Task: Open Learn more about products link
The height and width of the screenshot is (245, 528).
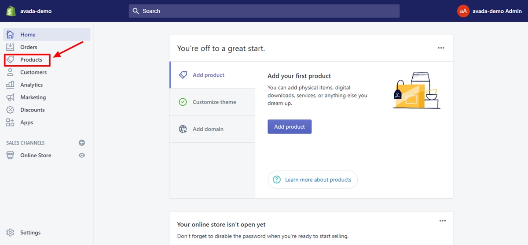Action: point(312,179)
